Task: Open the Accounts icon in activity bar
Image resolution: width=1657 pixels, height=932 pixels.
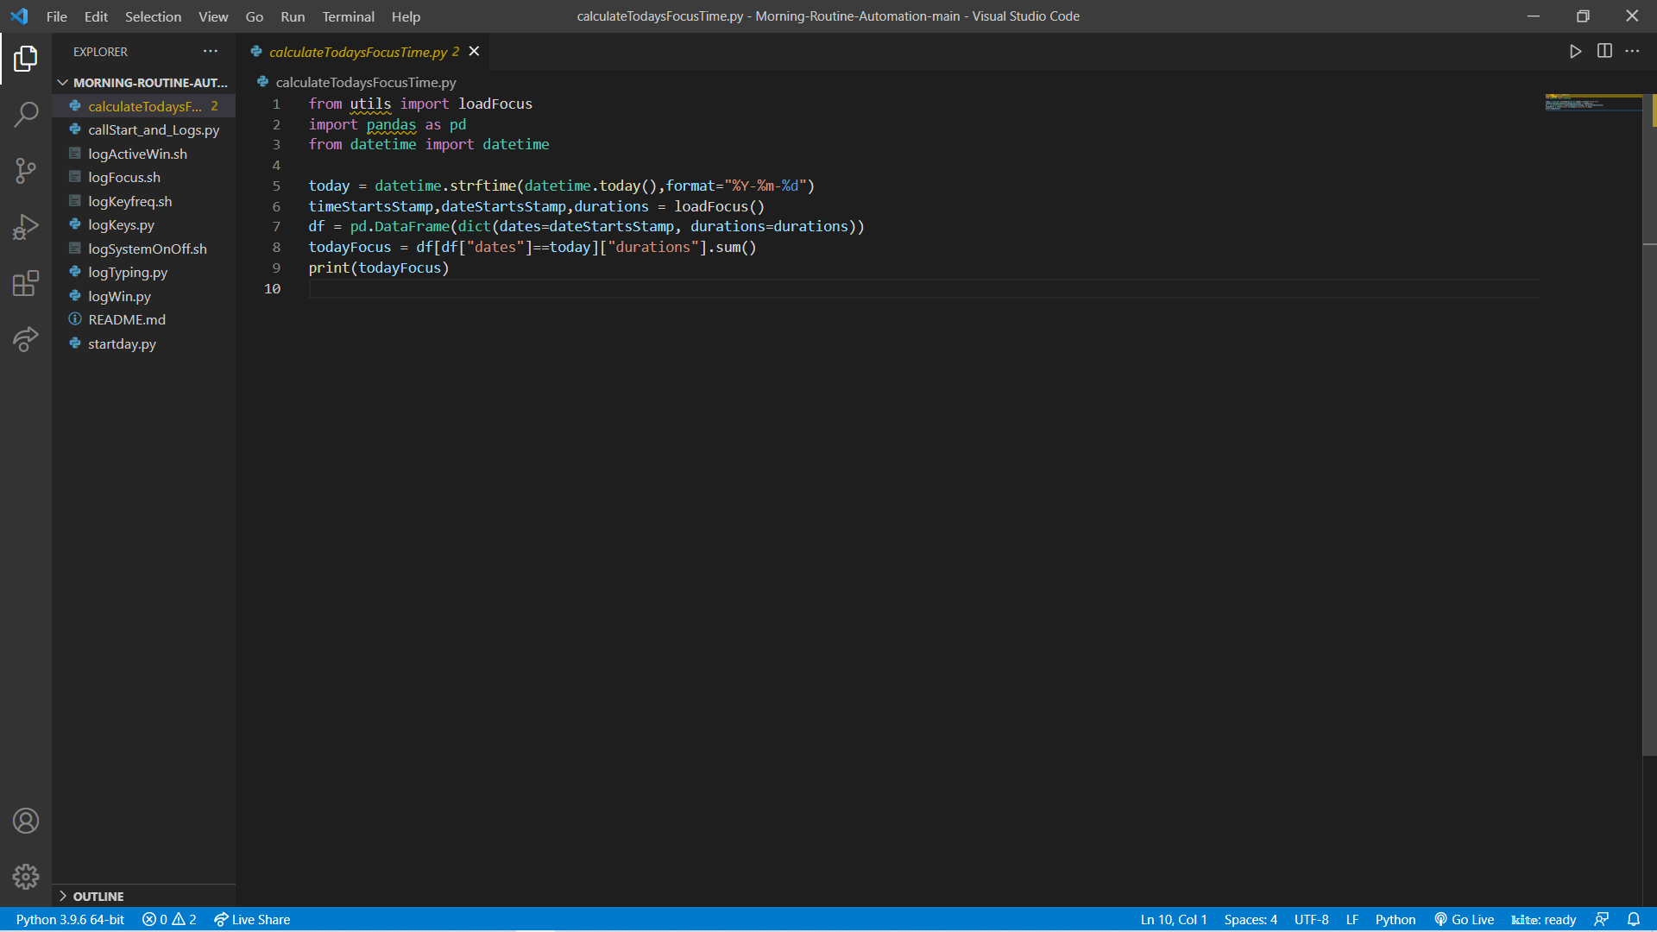Action: 26,821
